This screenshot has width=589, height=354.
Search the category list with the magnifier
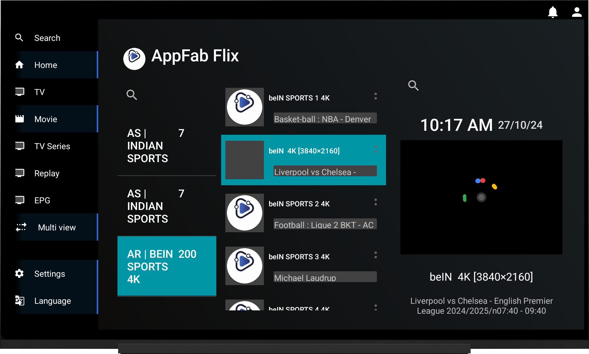tap(132, 95)
